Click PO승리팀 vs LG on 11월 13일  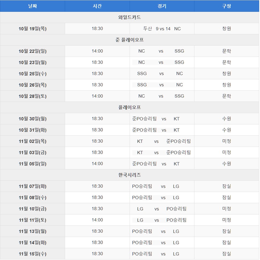156,231
